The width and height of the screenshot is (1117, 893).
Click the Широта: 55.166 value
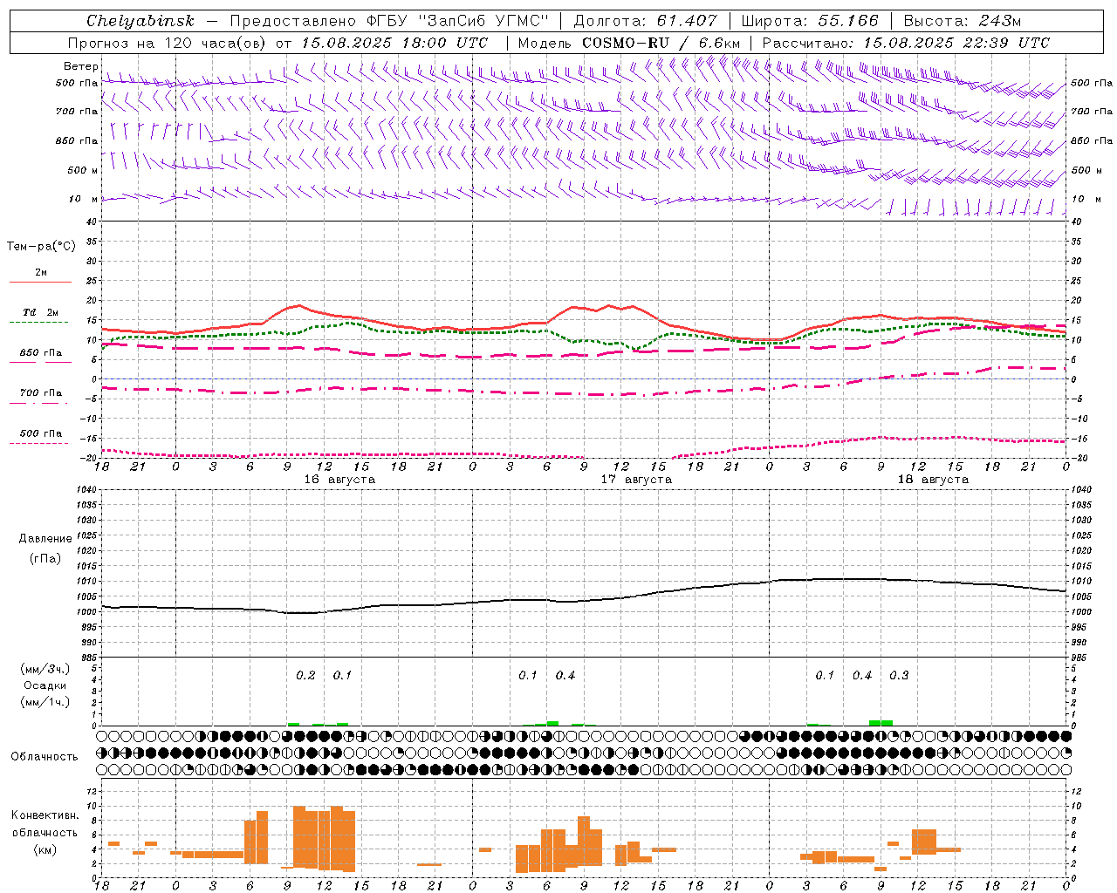[x=809, y=21]
